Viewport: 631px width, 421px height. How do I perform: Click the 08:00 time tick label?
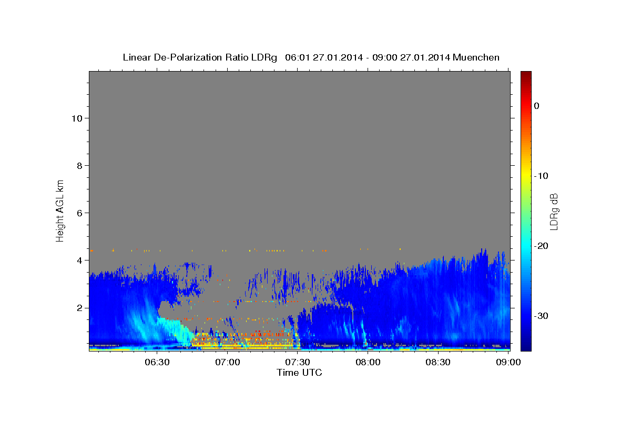(368, 362)
